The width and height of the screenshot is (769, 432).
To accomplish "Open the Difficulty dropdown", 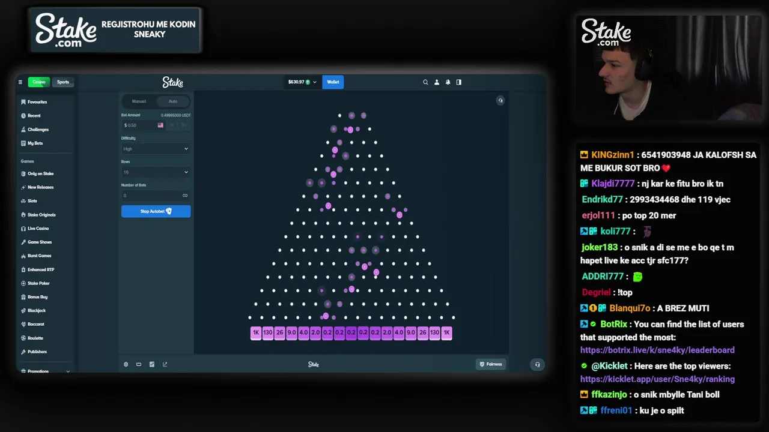I will 156,149.
